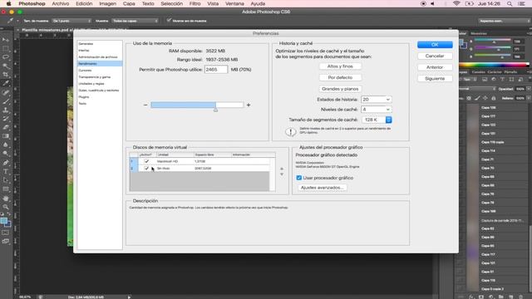Select the Clone Stamp tool
Image resolution: width=532 pixels, height=299 pixels.
tap(6, 110)
